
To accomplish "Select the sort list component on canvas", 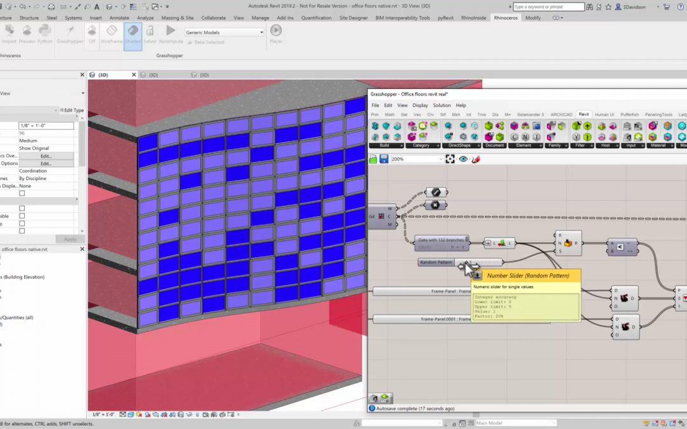I will [499, 243].
